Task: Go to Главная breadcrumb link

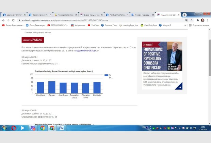Action: 28,32
